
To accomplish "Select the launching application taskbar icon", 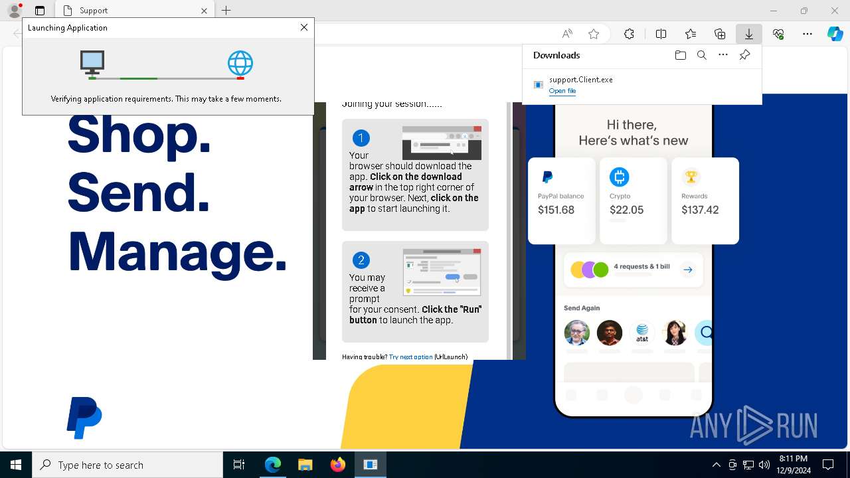I will click(x=370, y=465).
